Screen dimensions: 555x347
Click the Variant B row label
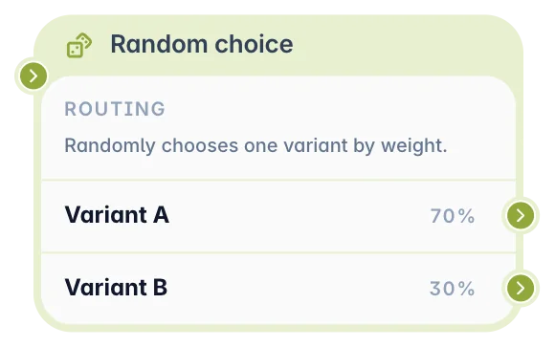pos(116,287)
